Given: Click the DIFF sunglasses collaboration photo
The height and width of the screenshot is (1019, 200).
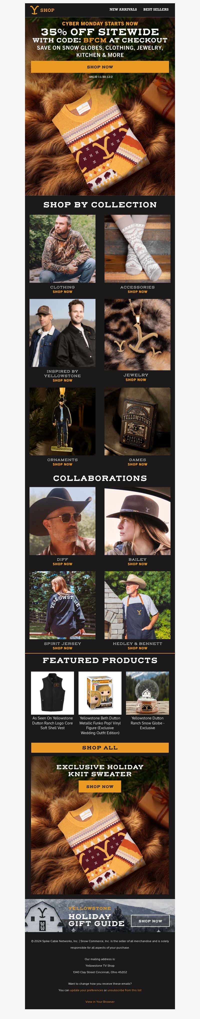Looking at the screenshot, I should (x=62, y=521).
